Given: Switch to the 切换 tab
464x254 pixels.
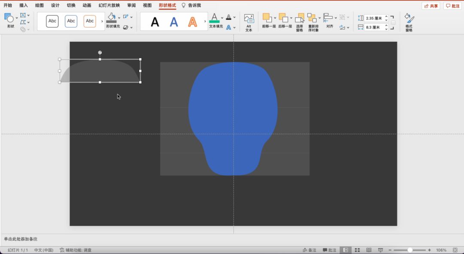Looking at the screenshot, I should [71, 5].
